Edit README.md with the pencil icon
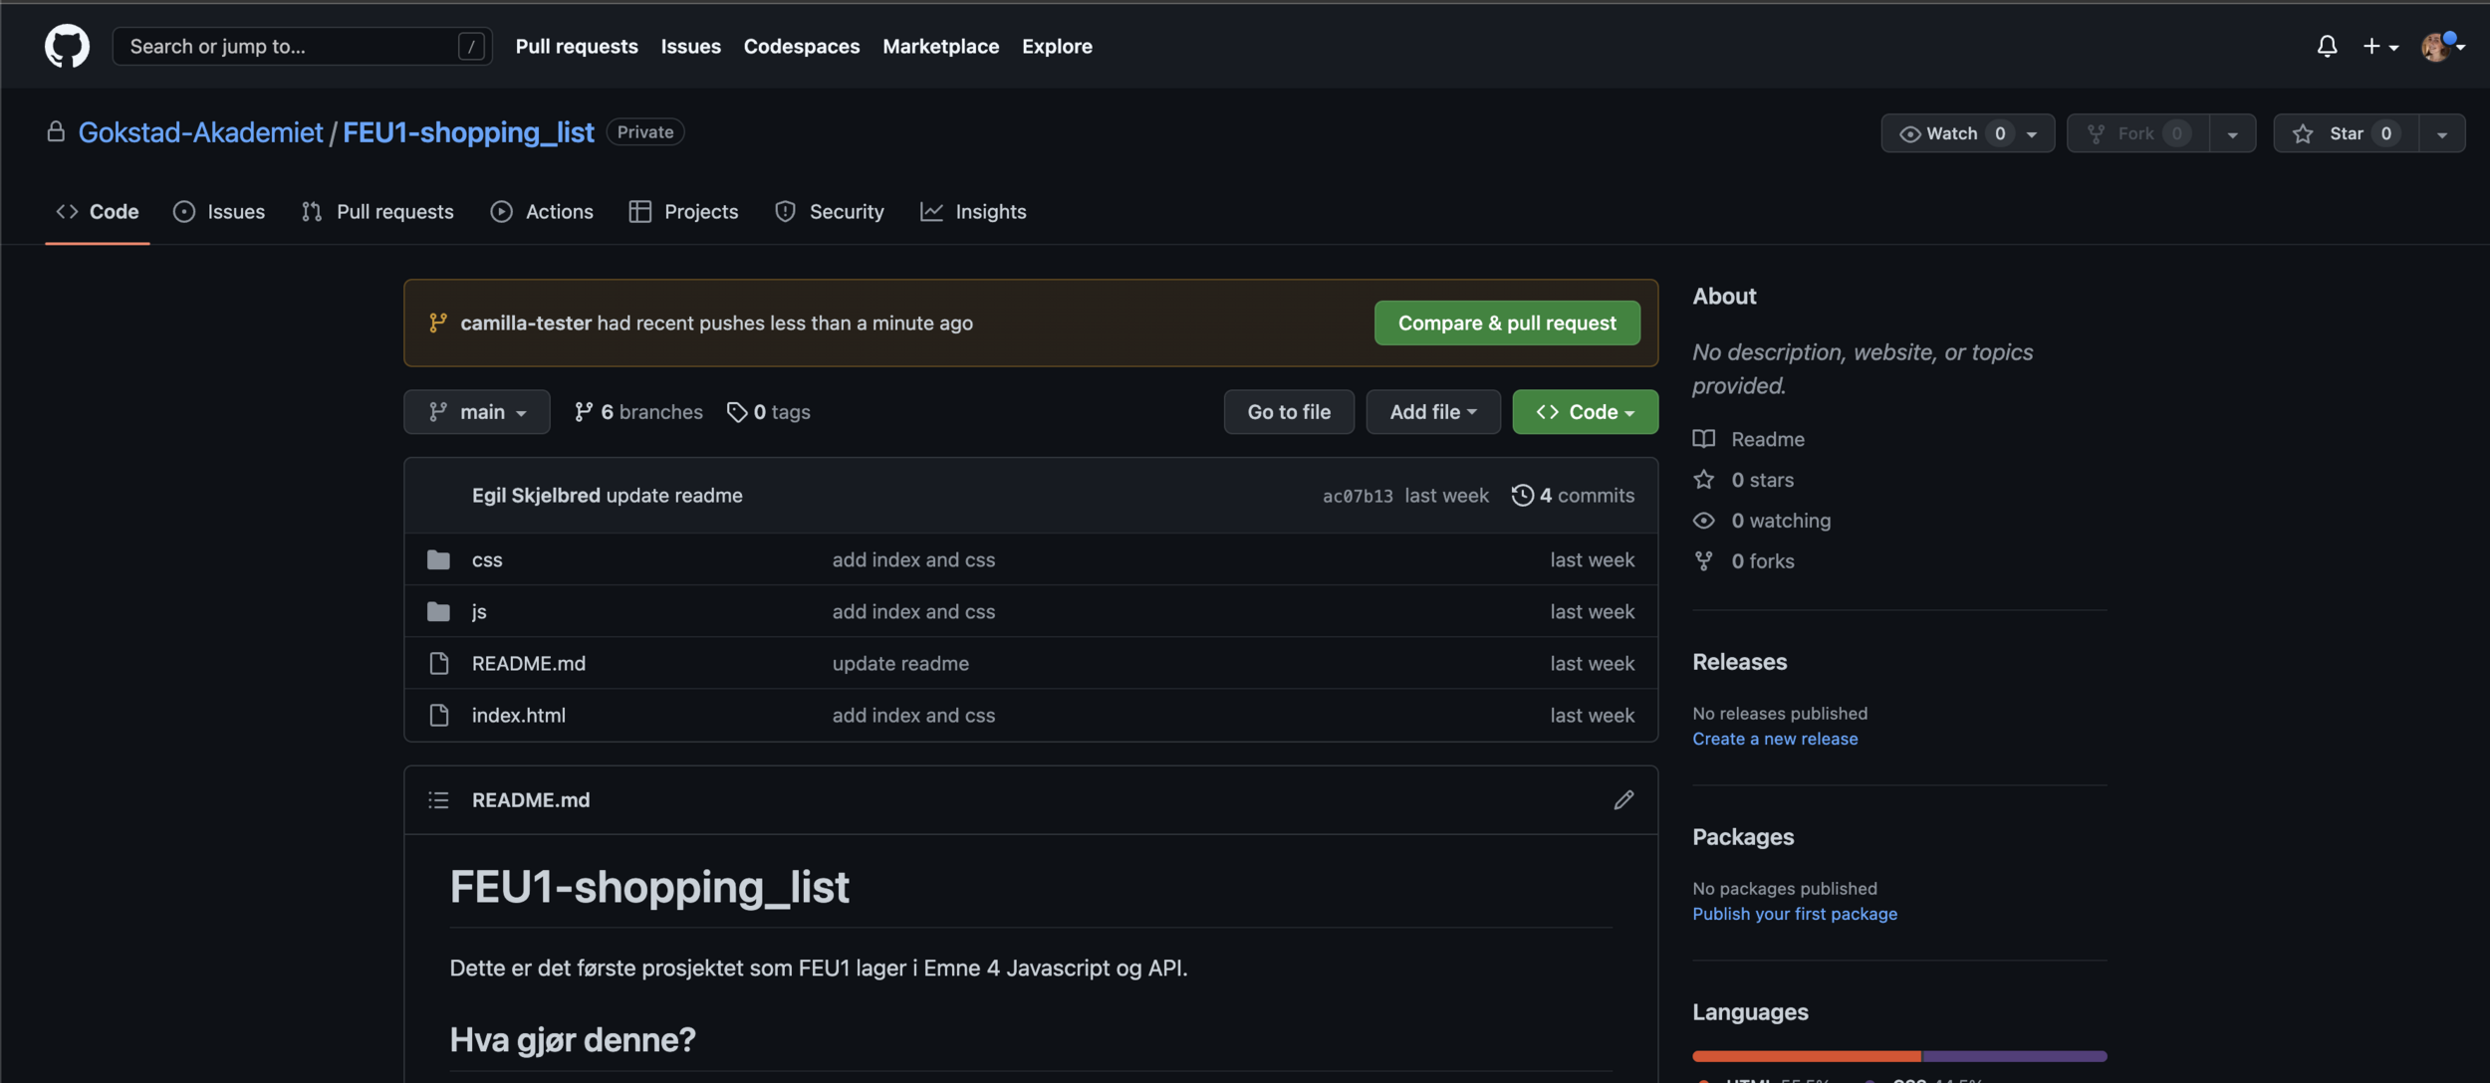 coord(1623,799)
